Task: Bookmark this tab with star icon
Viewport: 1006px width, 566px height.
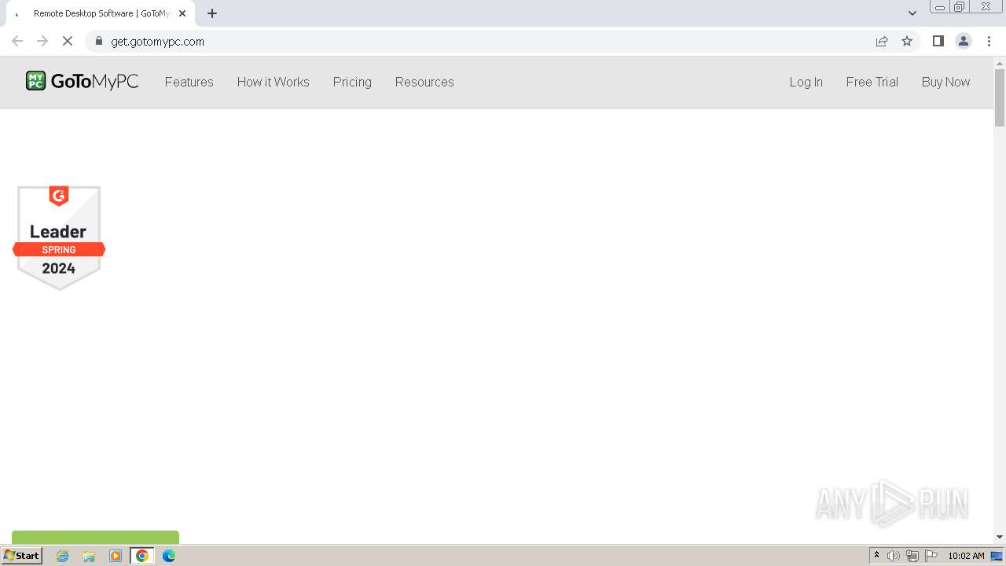Action: pyautogui.click(x=907, y=41)
